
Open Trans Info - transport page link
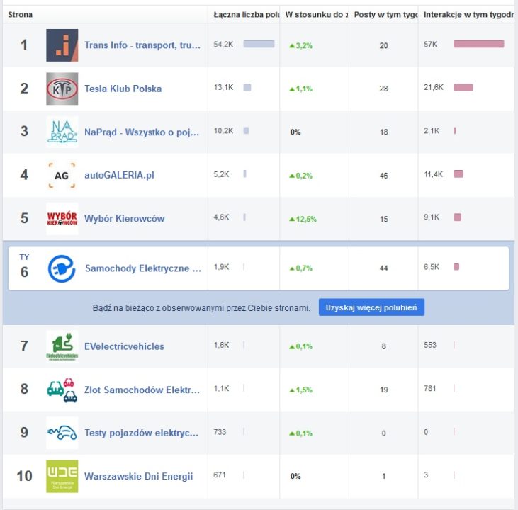click(x=142, y=45)
